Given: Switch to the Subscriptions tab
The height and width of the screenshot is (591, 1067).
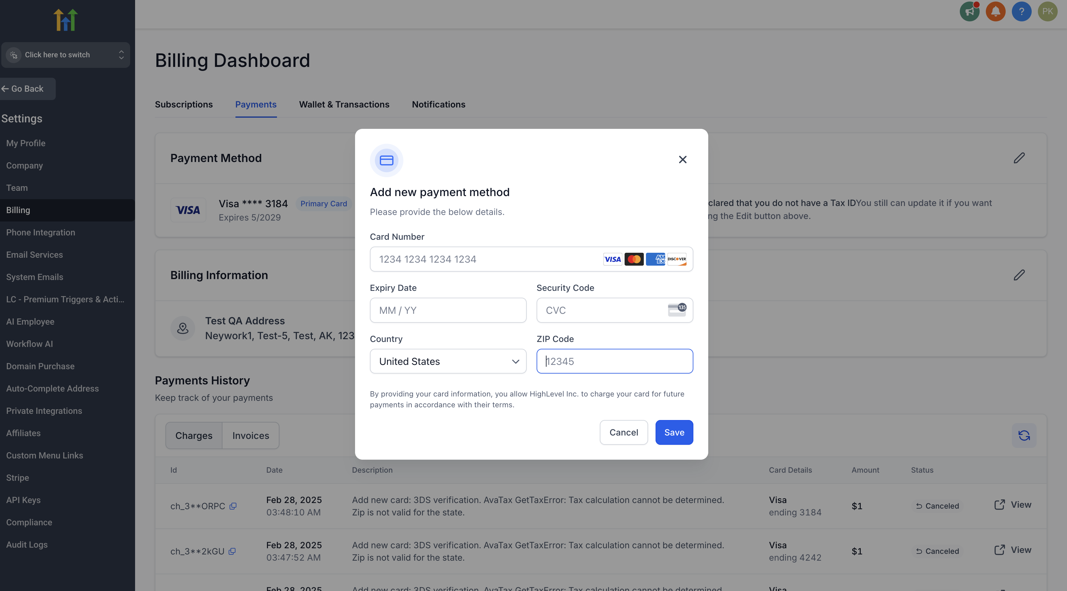Looking at the screenshot, I should coord(183,104).
